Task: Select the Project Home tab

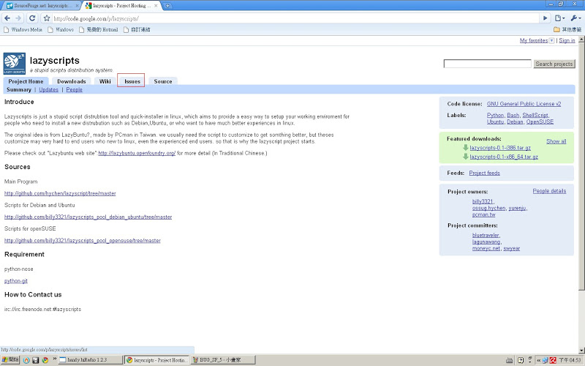Action: click(26, 81)
